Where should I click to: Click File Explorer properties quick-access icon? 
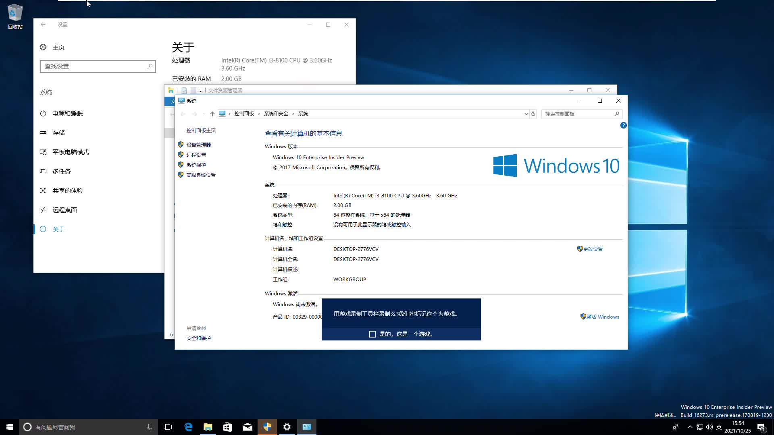tap(184, 91)
